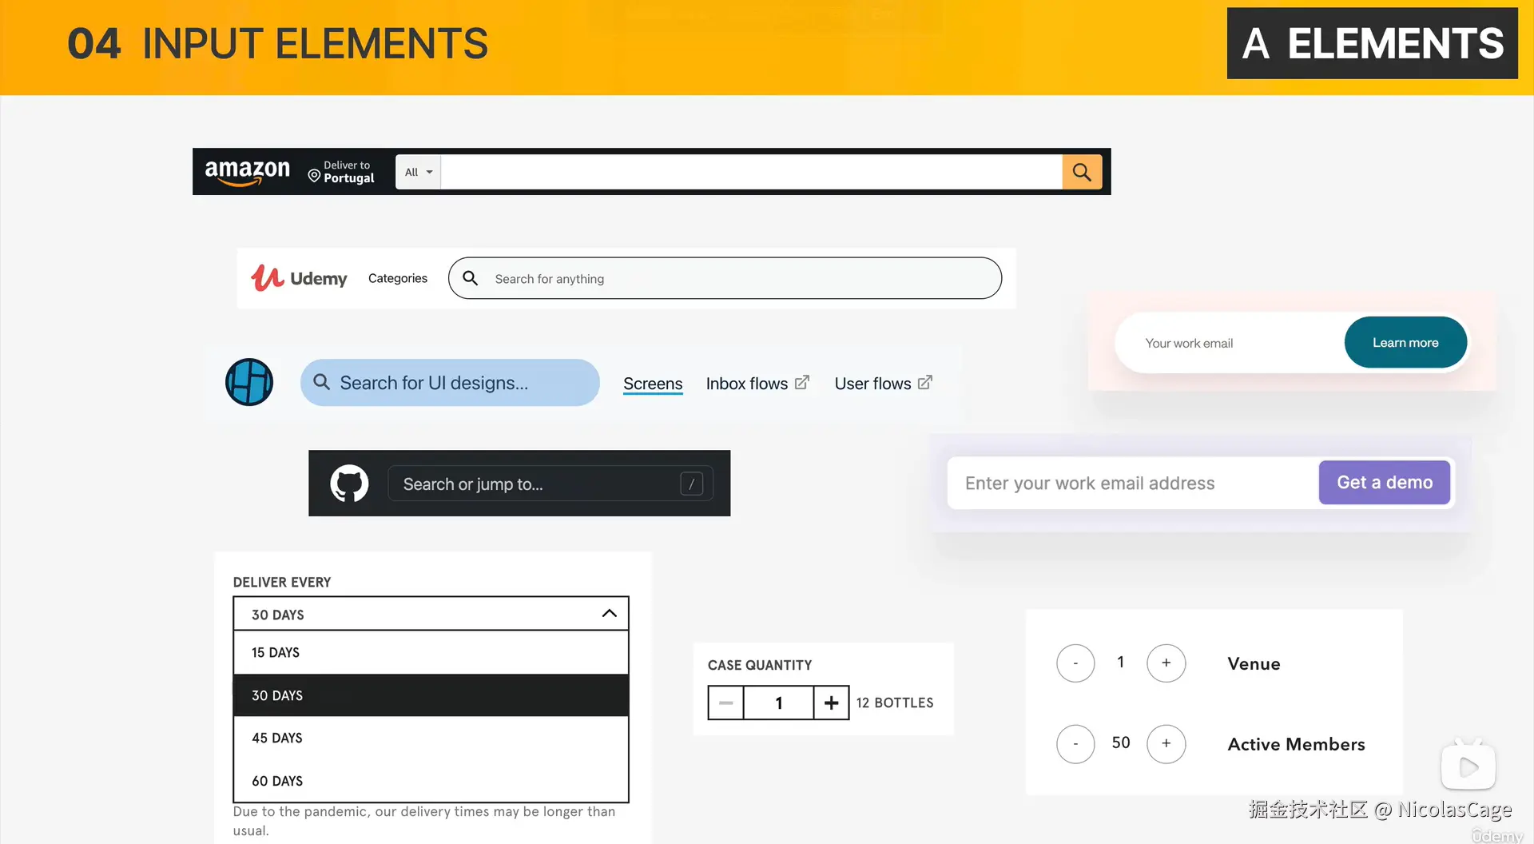Focus the 'Search or jump to...' field
Viewport: 1534px width, 844px height.
point(550,484)
